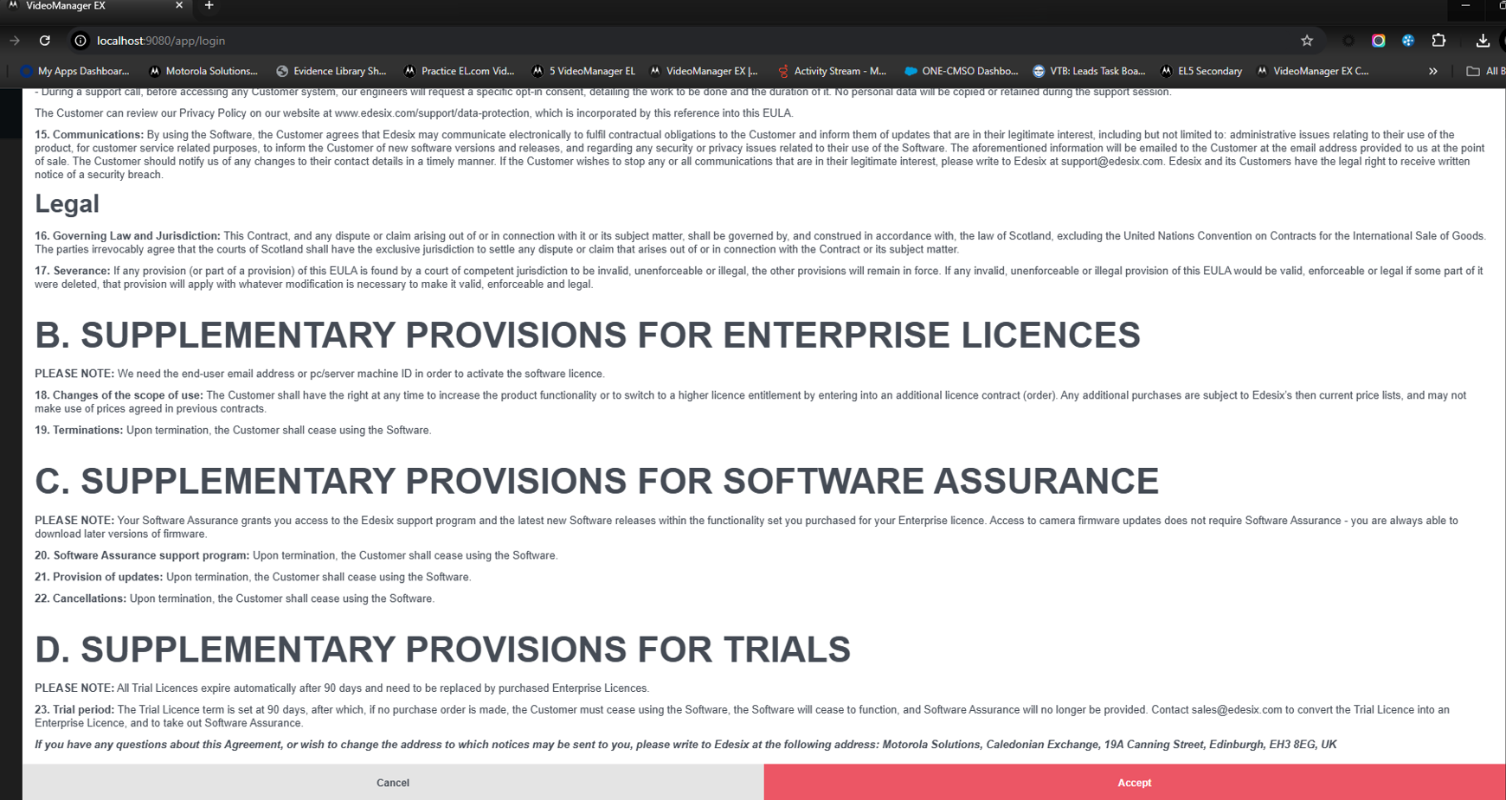
Task: Click '22. Cancellations:' clause label
Action: click(80, 598)
